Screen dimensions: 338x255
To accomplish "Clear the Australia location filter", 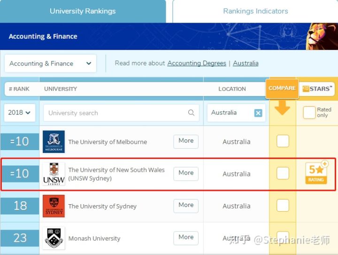I will point(258,113).
